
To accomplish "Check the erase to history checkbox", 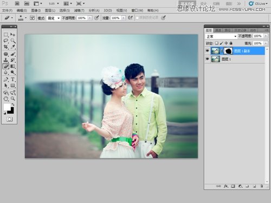I will pyautogui.click(x=137, y=18).
